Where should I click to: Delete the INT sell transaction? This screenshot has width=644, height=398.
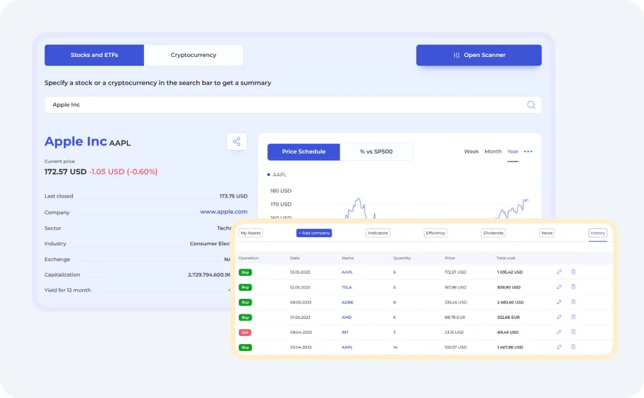point(573,332)
